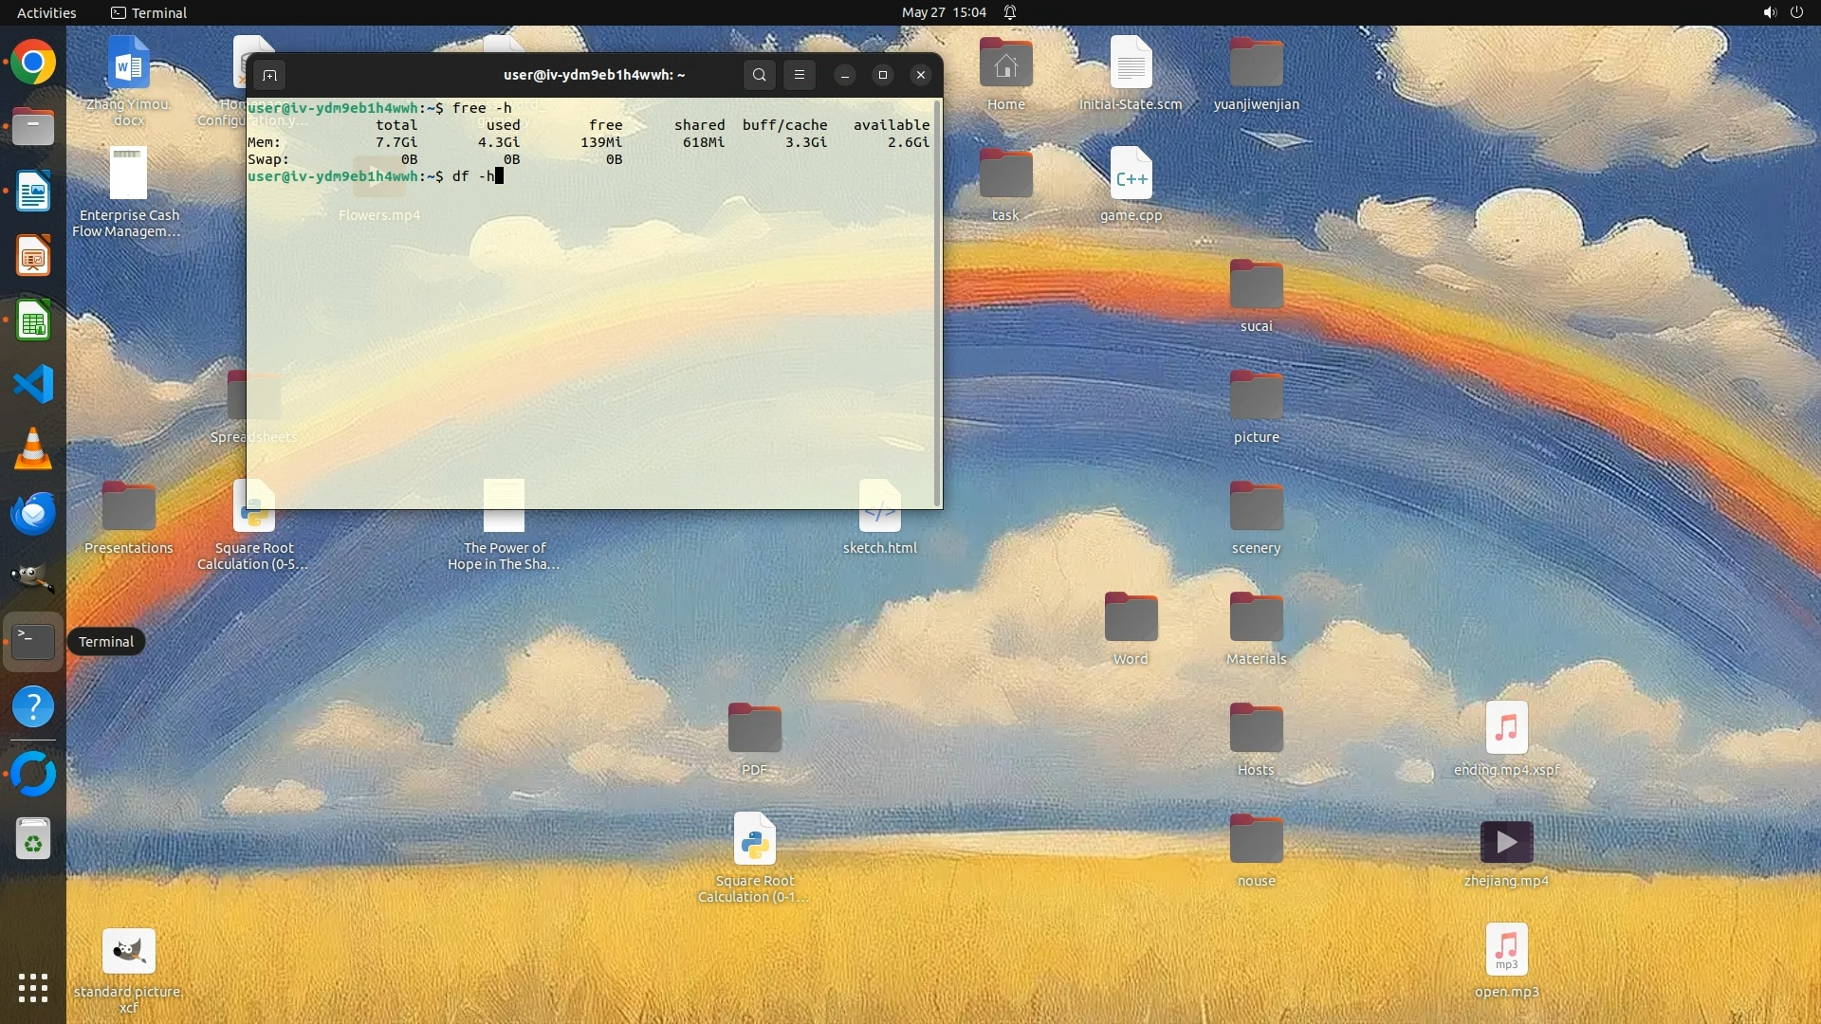The image size is (1821, 1024).
Task: Open GIMP from the dock
Action: (33, 577)
